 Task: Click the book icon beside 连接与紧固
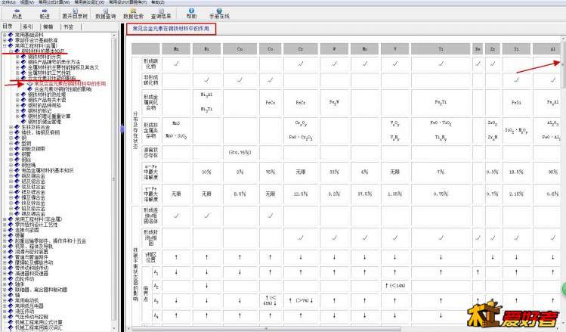pyautogui.click(x=11, y=230)
